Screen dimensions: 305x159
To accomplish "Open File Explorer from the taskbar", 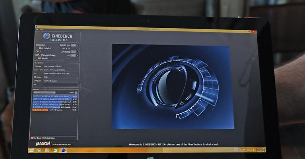I will pos(47,150).
